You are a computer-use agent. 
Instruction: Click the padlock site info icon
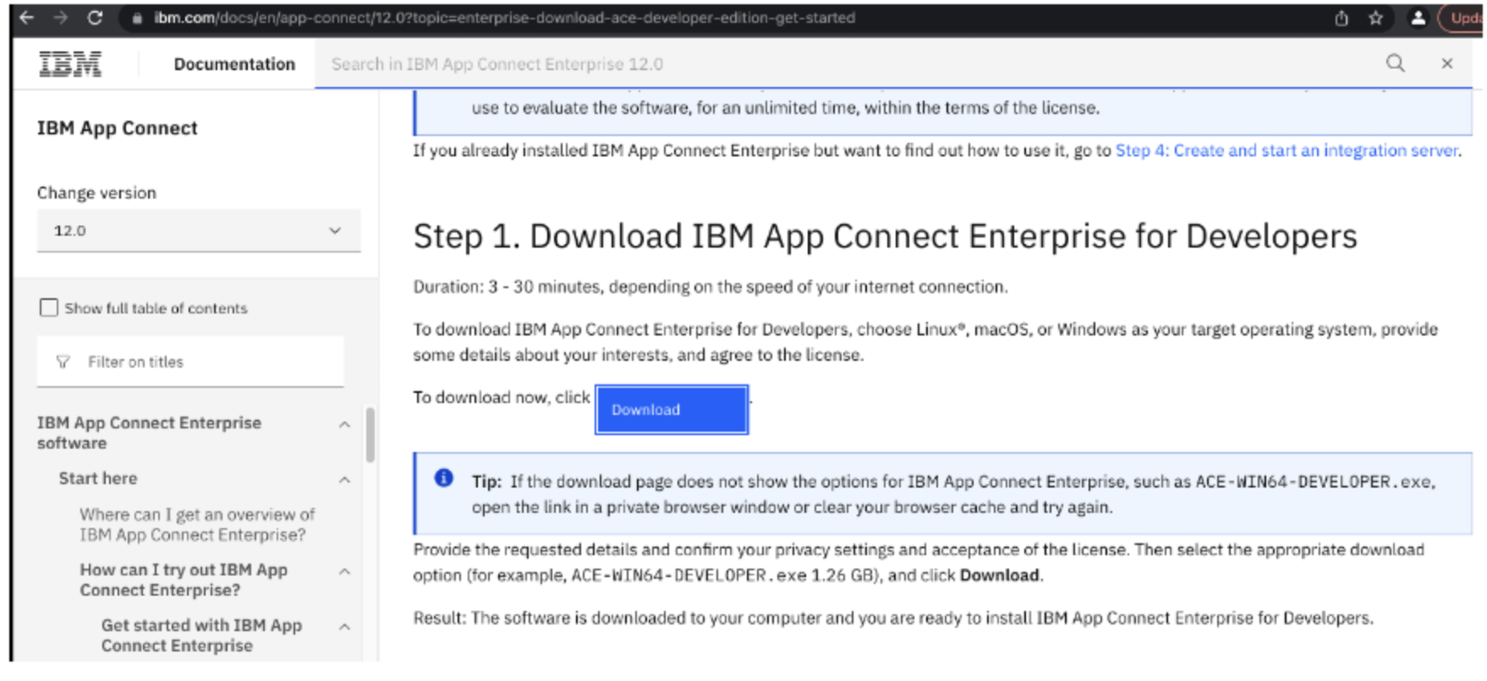[x=137, y=18]
